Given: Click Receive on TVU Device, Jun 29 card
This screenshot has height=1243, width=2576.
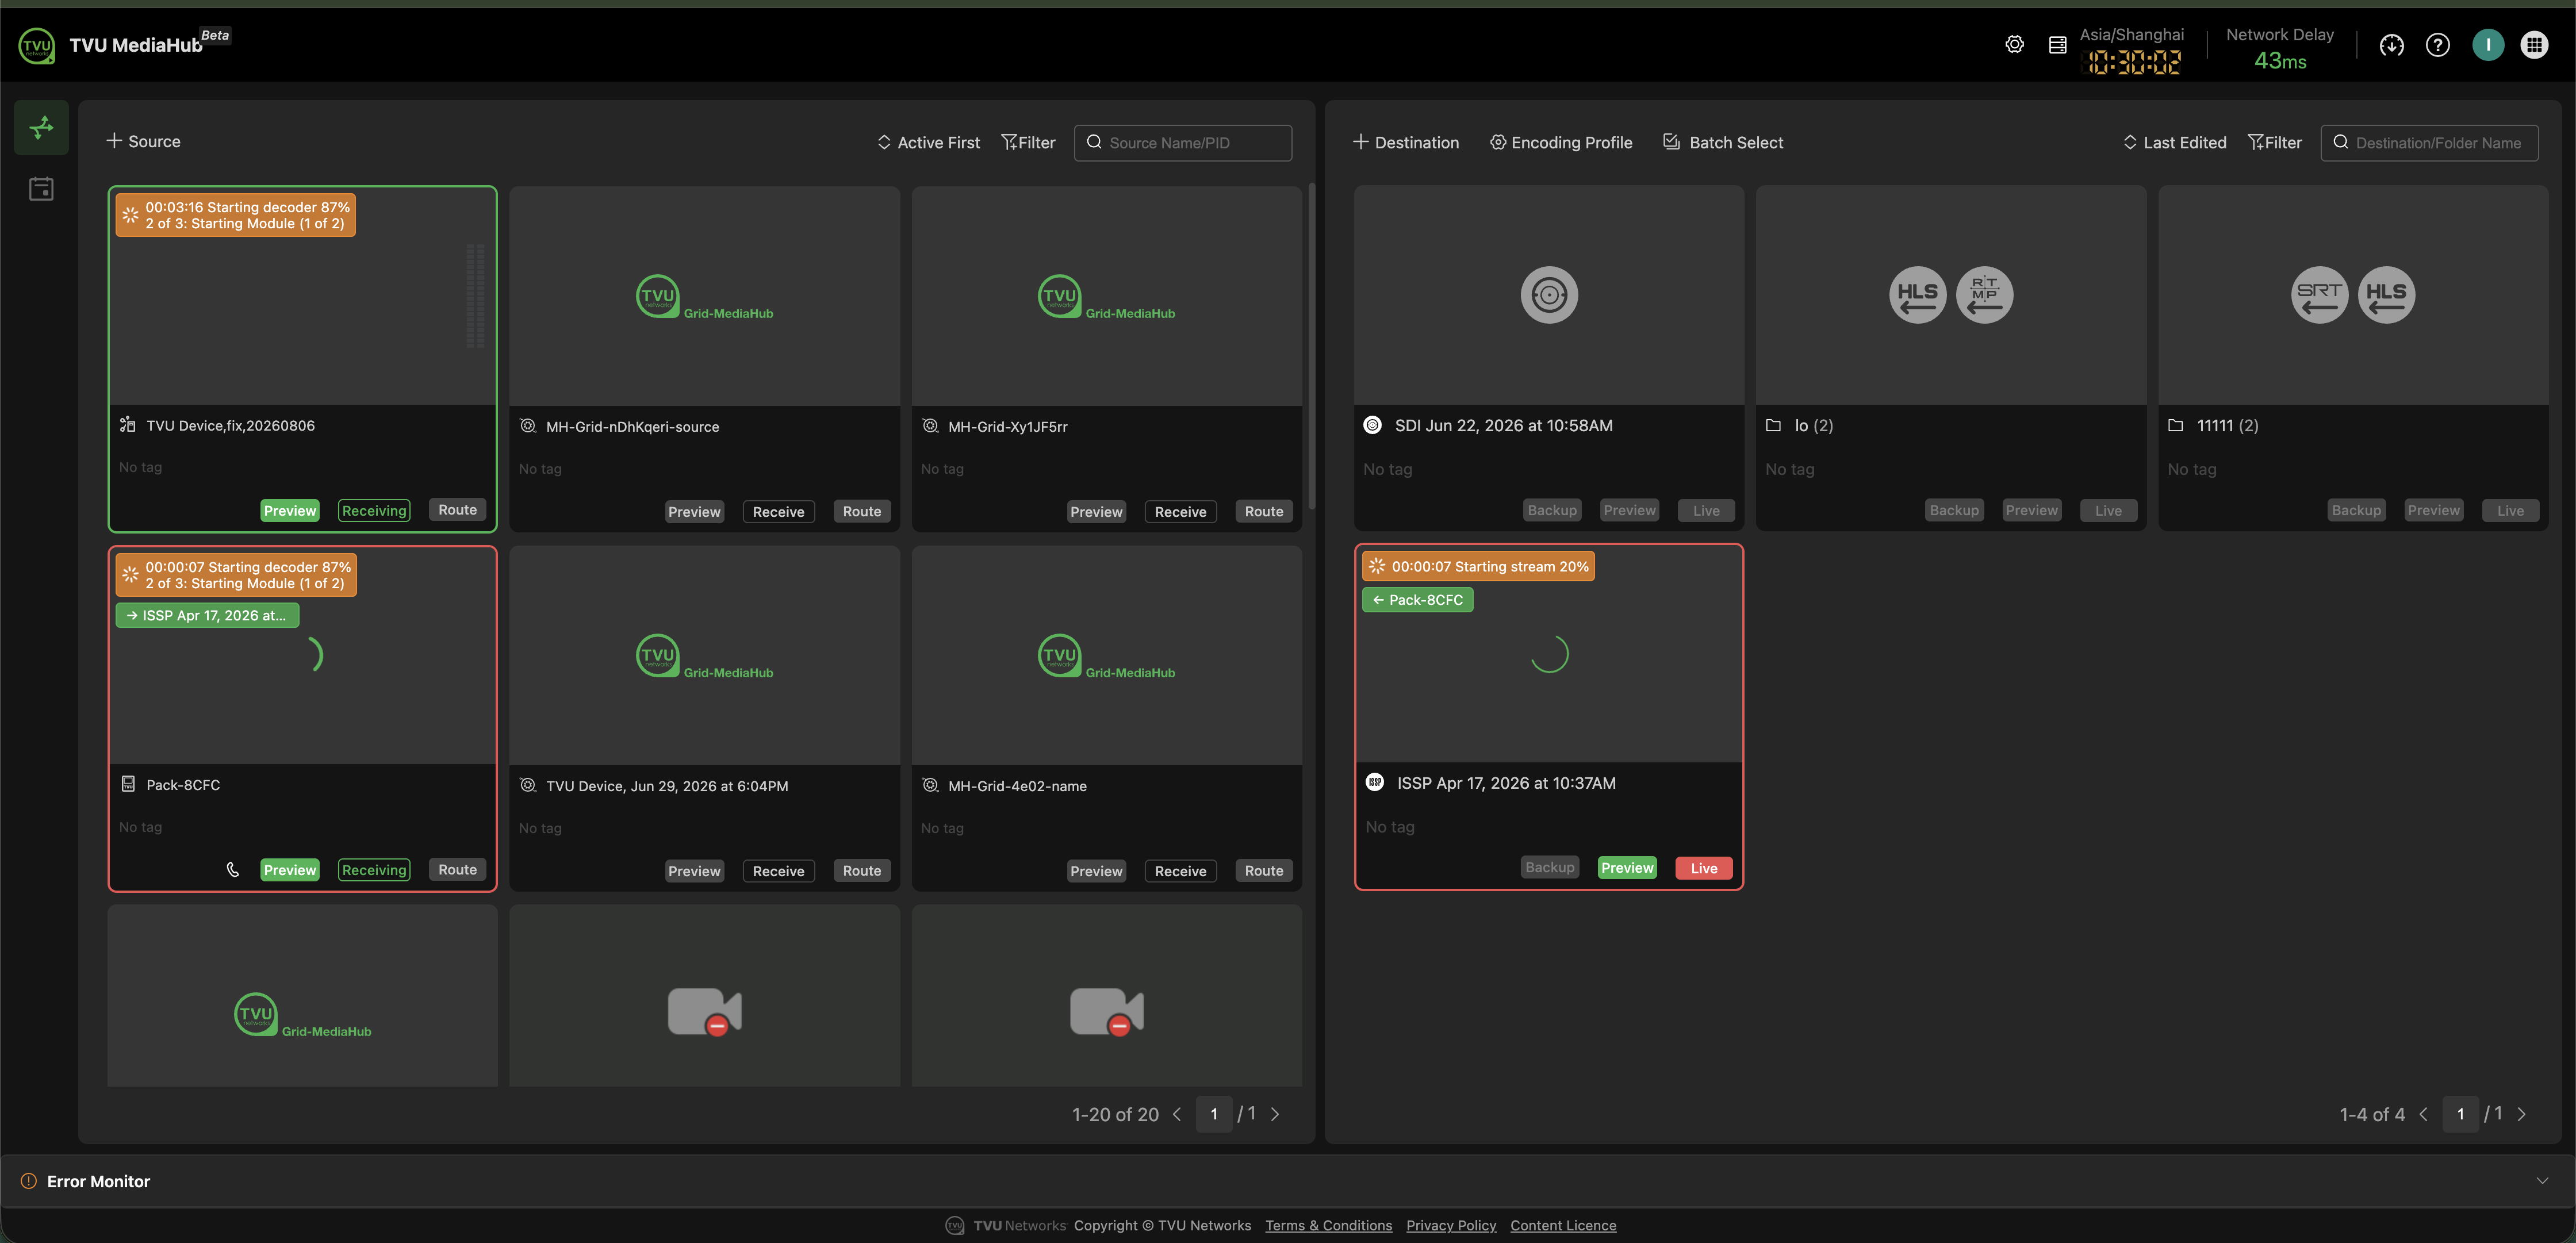Looking at the screenshot, I should 778,871.
